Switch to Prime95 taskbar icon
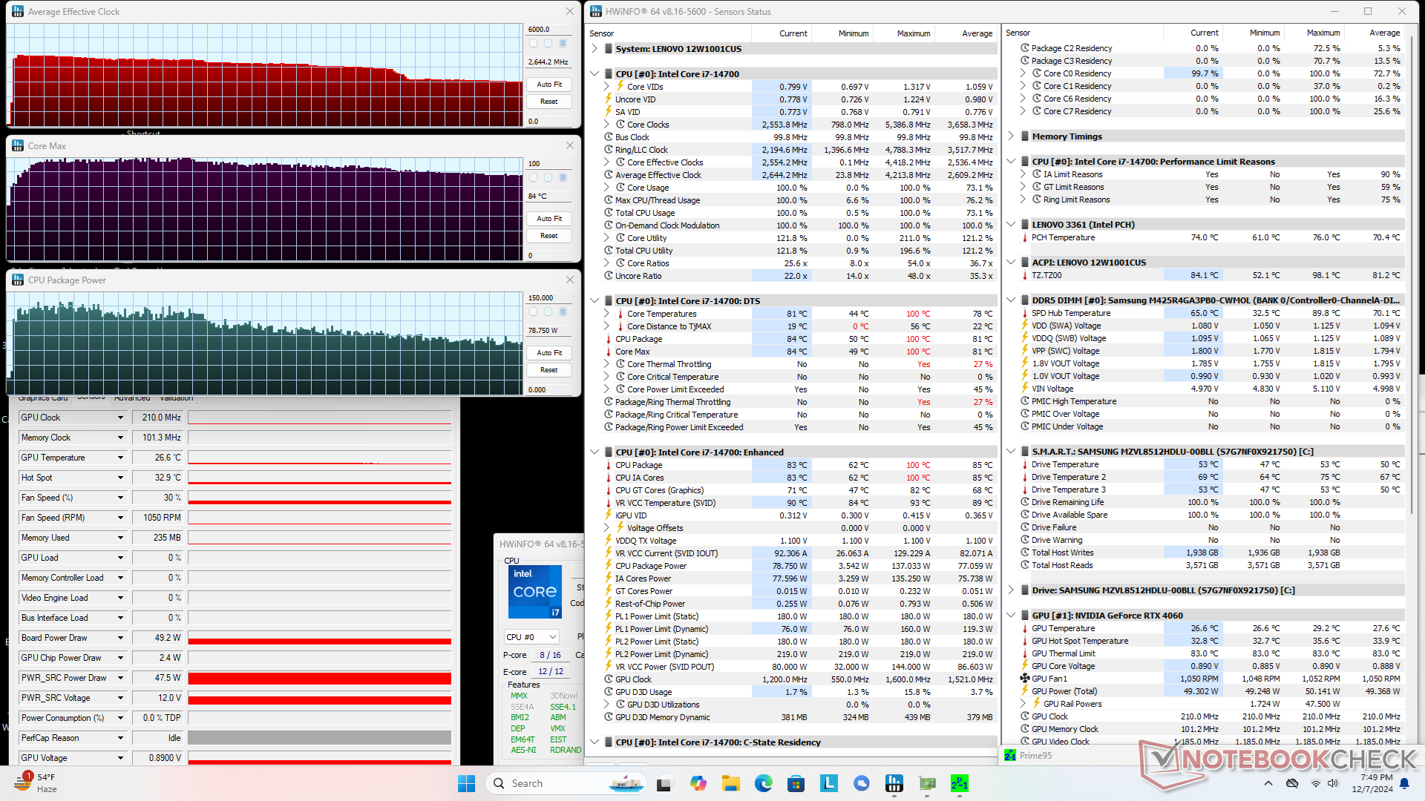This screenshot has width=1425, height=801. click(959, 783)
